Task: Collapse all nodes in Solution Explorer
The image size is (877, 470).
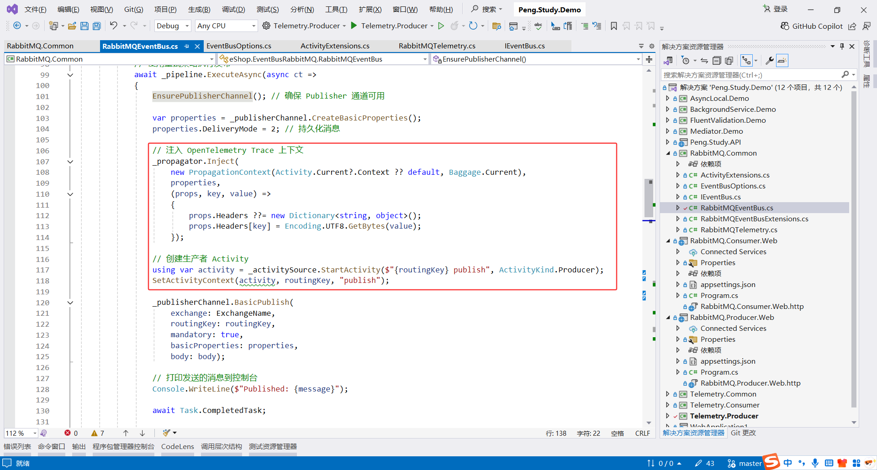Action: [717, 61]
